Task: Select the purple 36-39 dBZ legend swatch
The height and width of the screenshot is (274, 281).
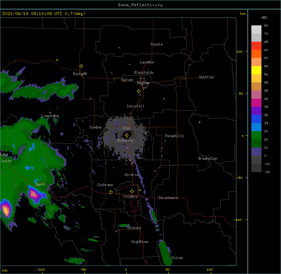Action: coord(256,111)
